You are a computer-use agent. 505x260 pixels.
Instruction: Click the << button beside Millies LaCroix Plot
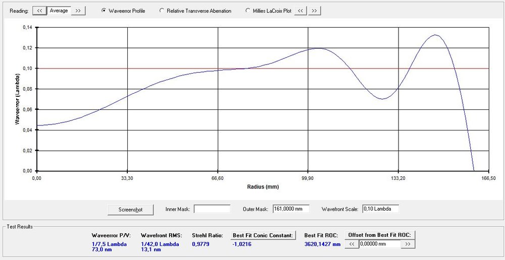click(x=300, y=11)
